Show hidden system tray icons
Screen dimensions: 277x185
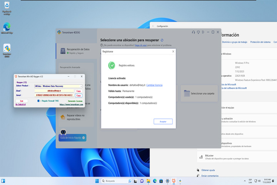coord(245,181)
